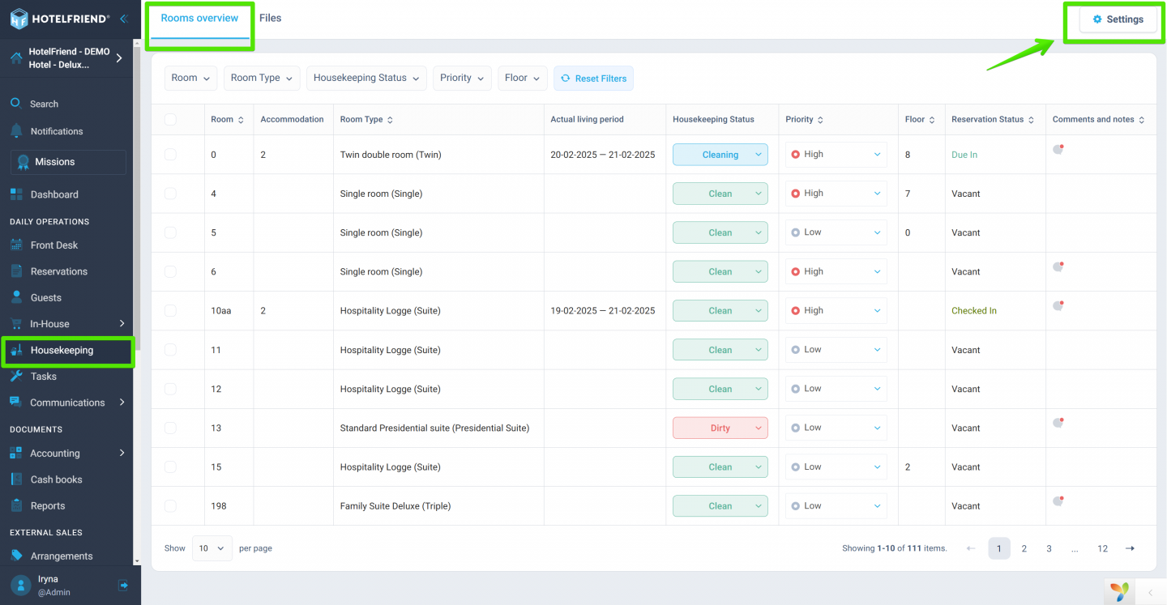Select the checkbox for room 198

pos(170,505)
